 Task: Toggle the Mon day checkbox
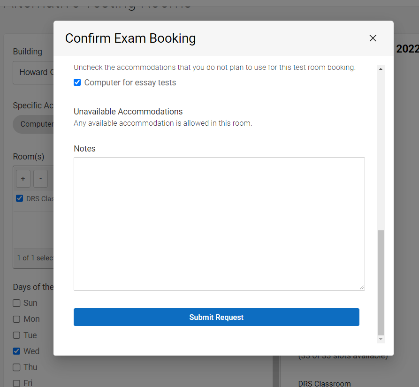16,319
